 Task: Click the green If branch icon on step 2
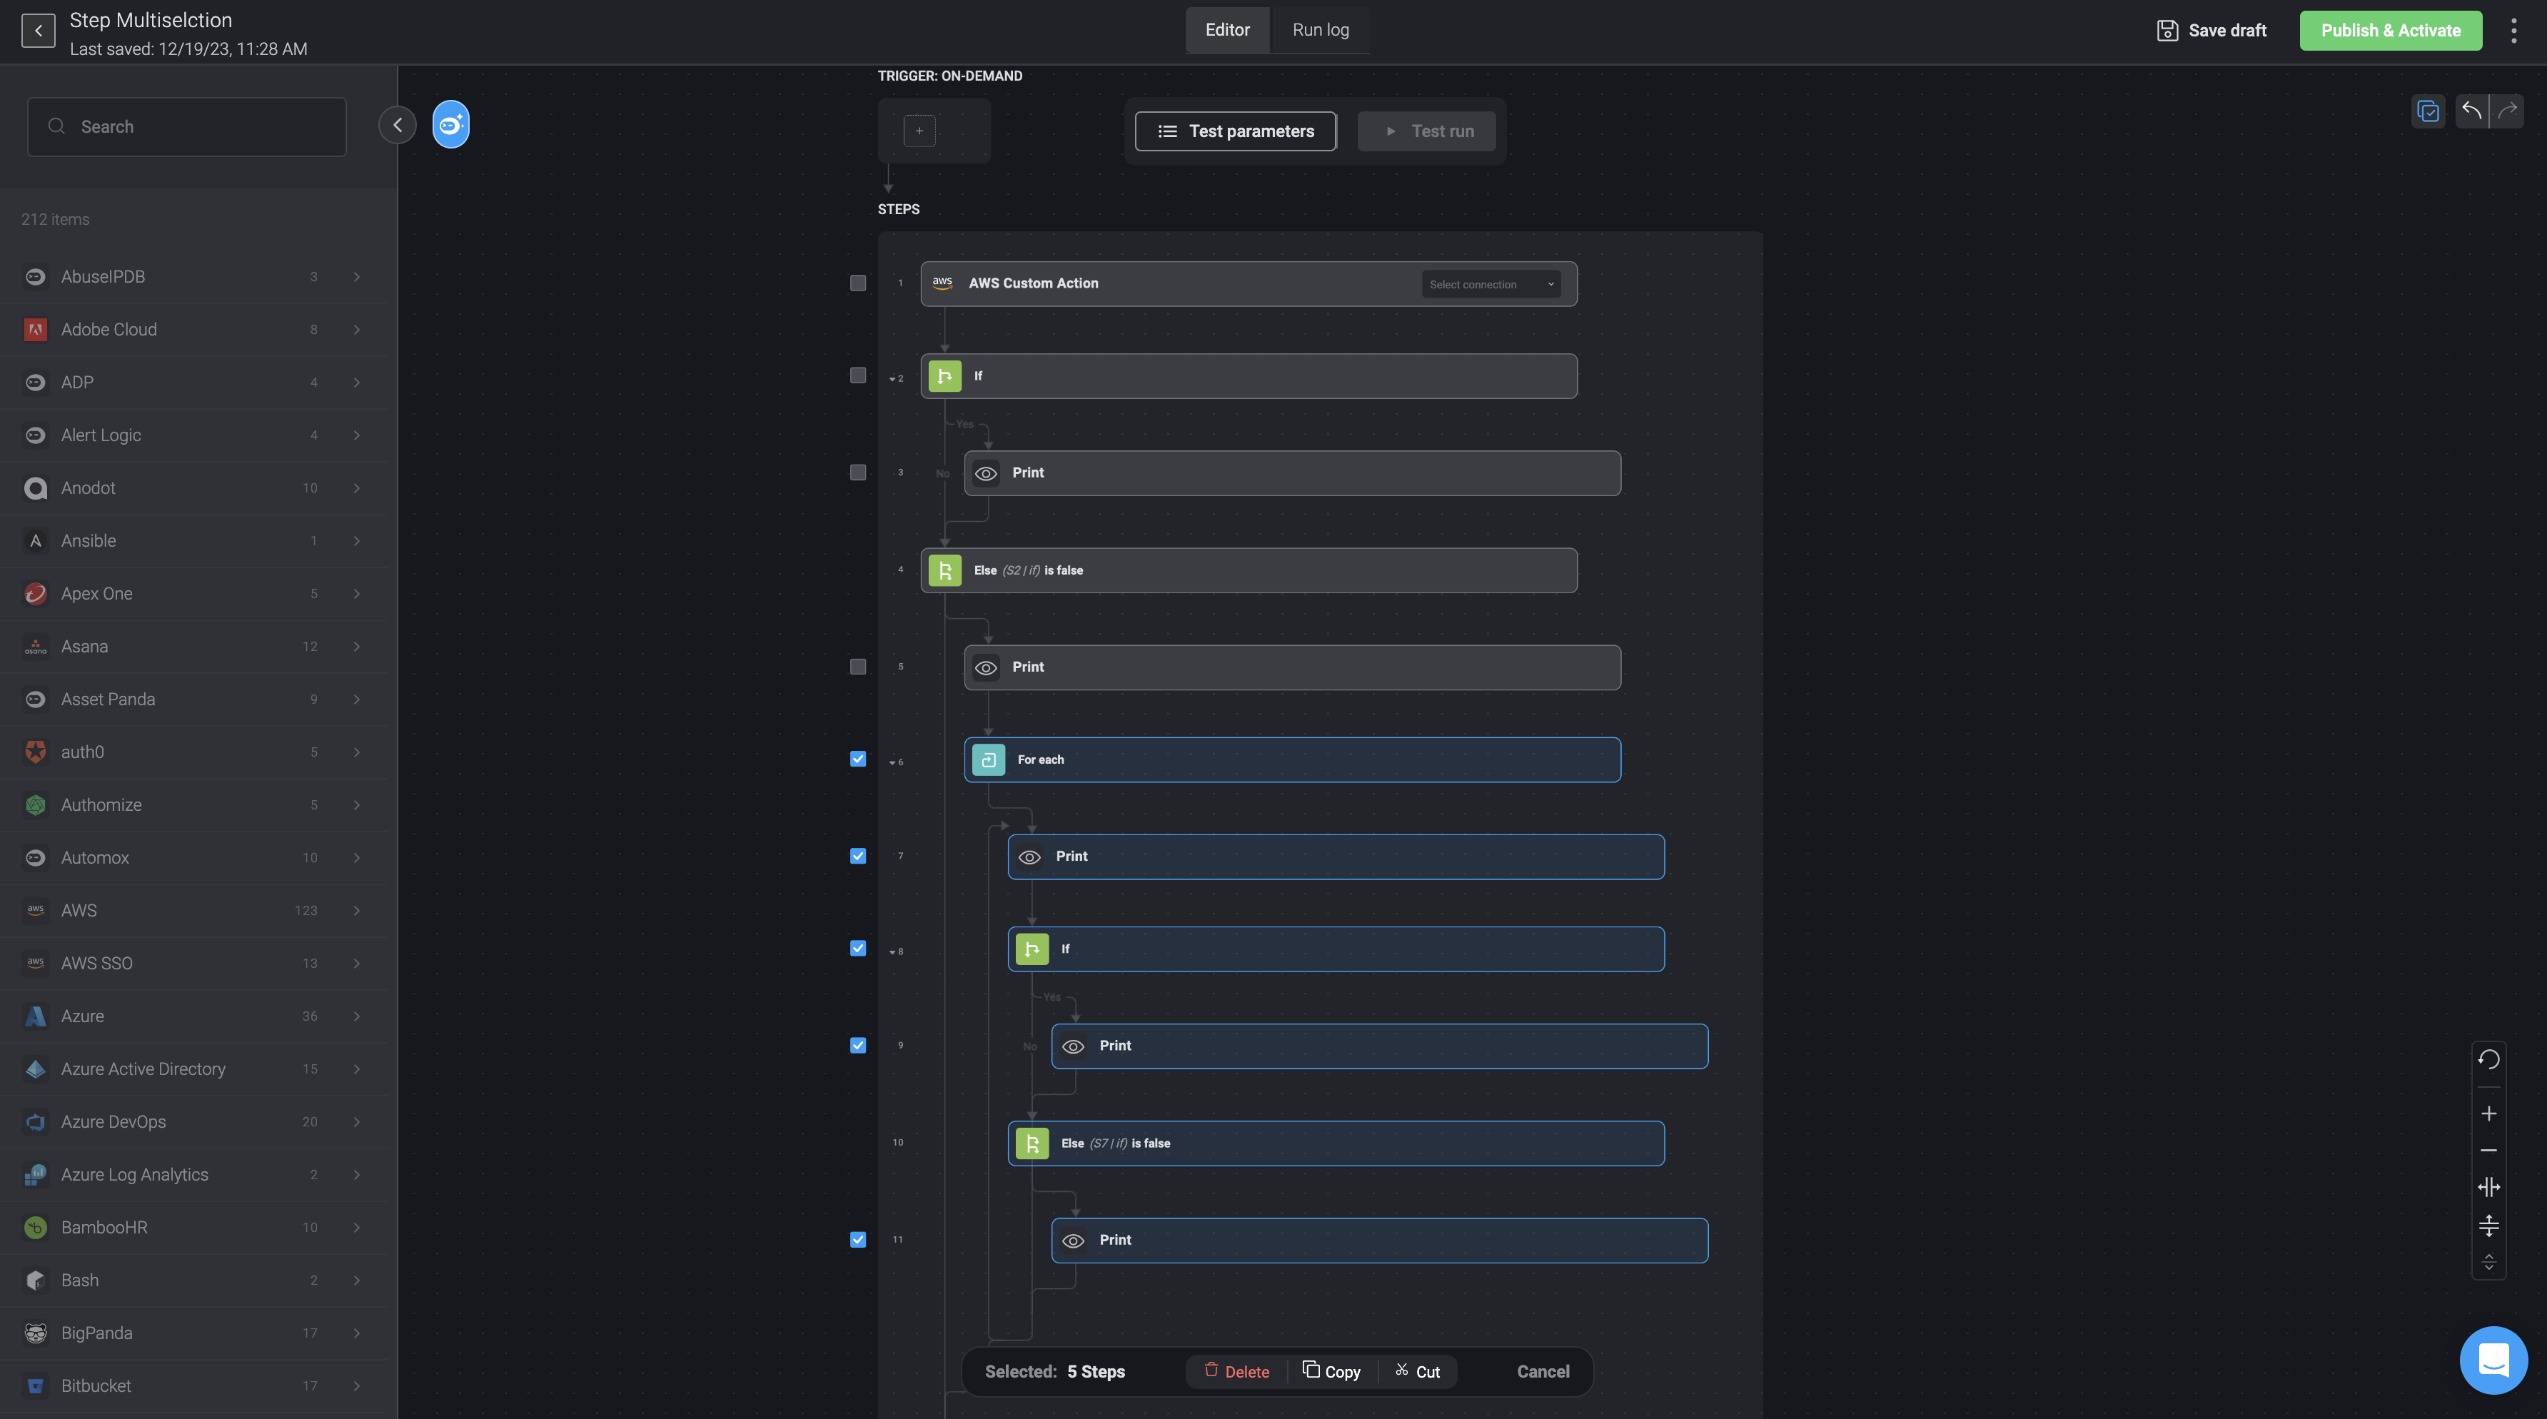coord(945,375)
